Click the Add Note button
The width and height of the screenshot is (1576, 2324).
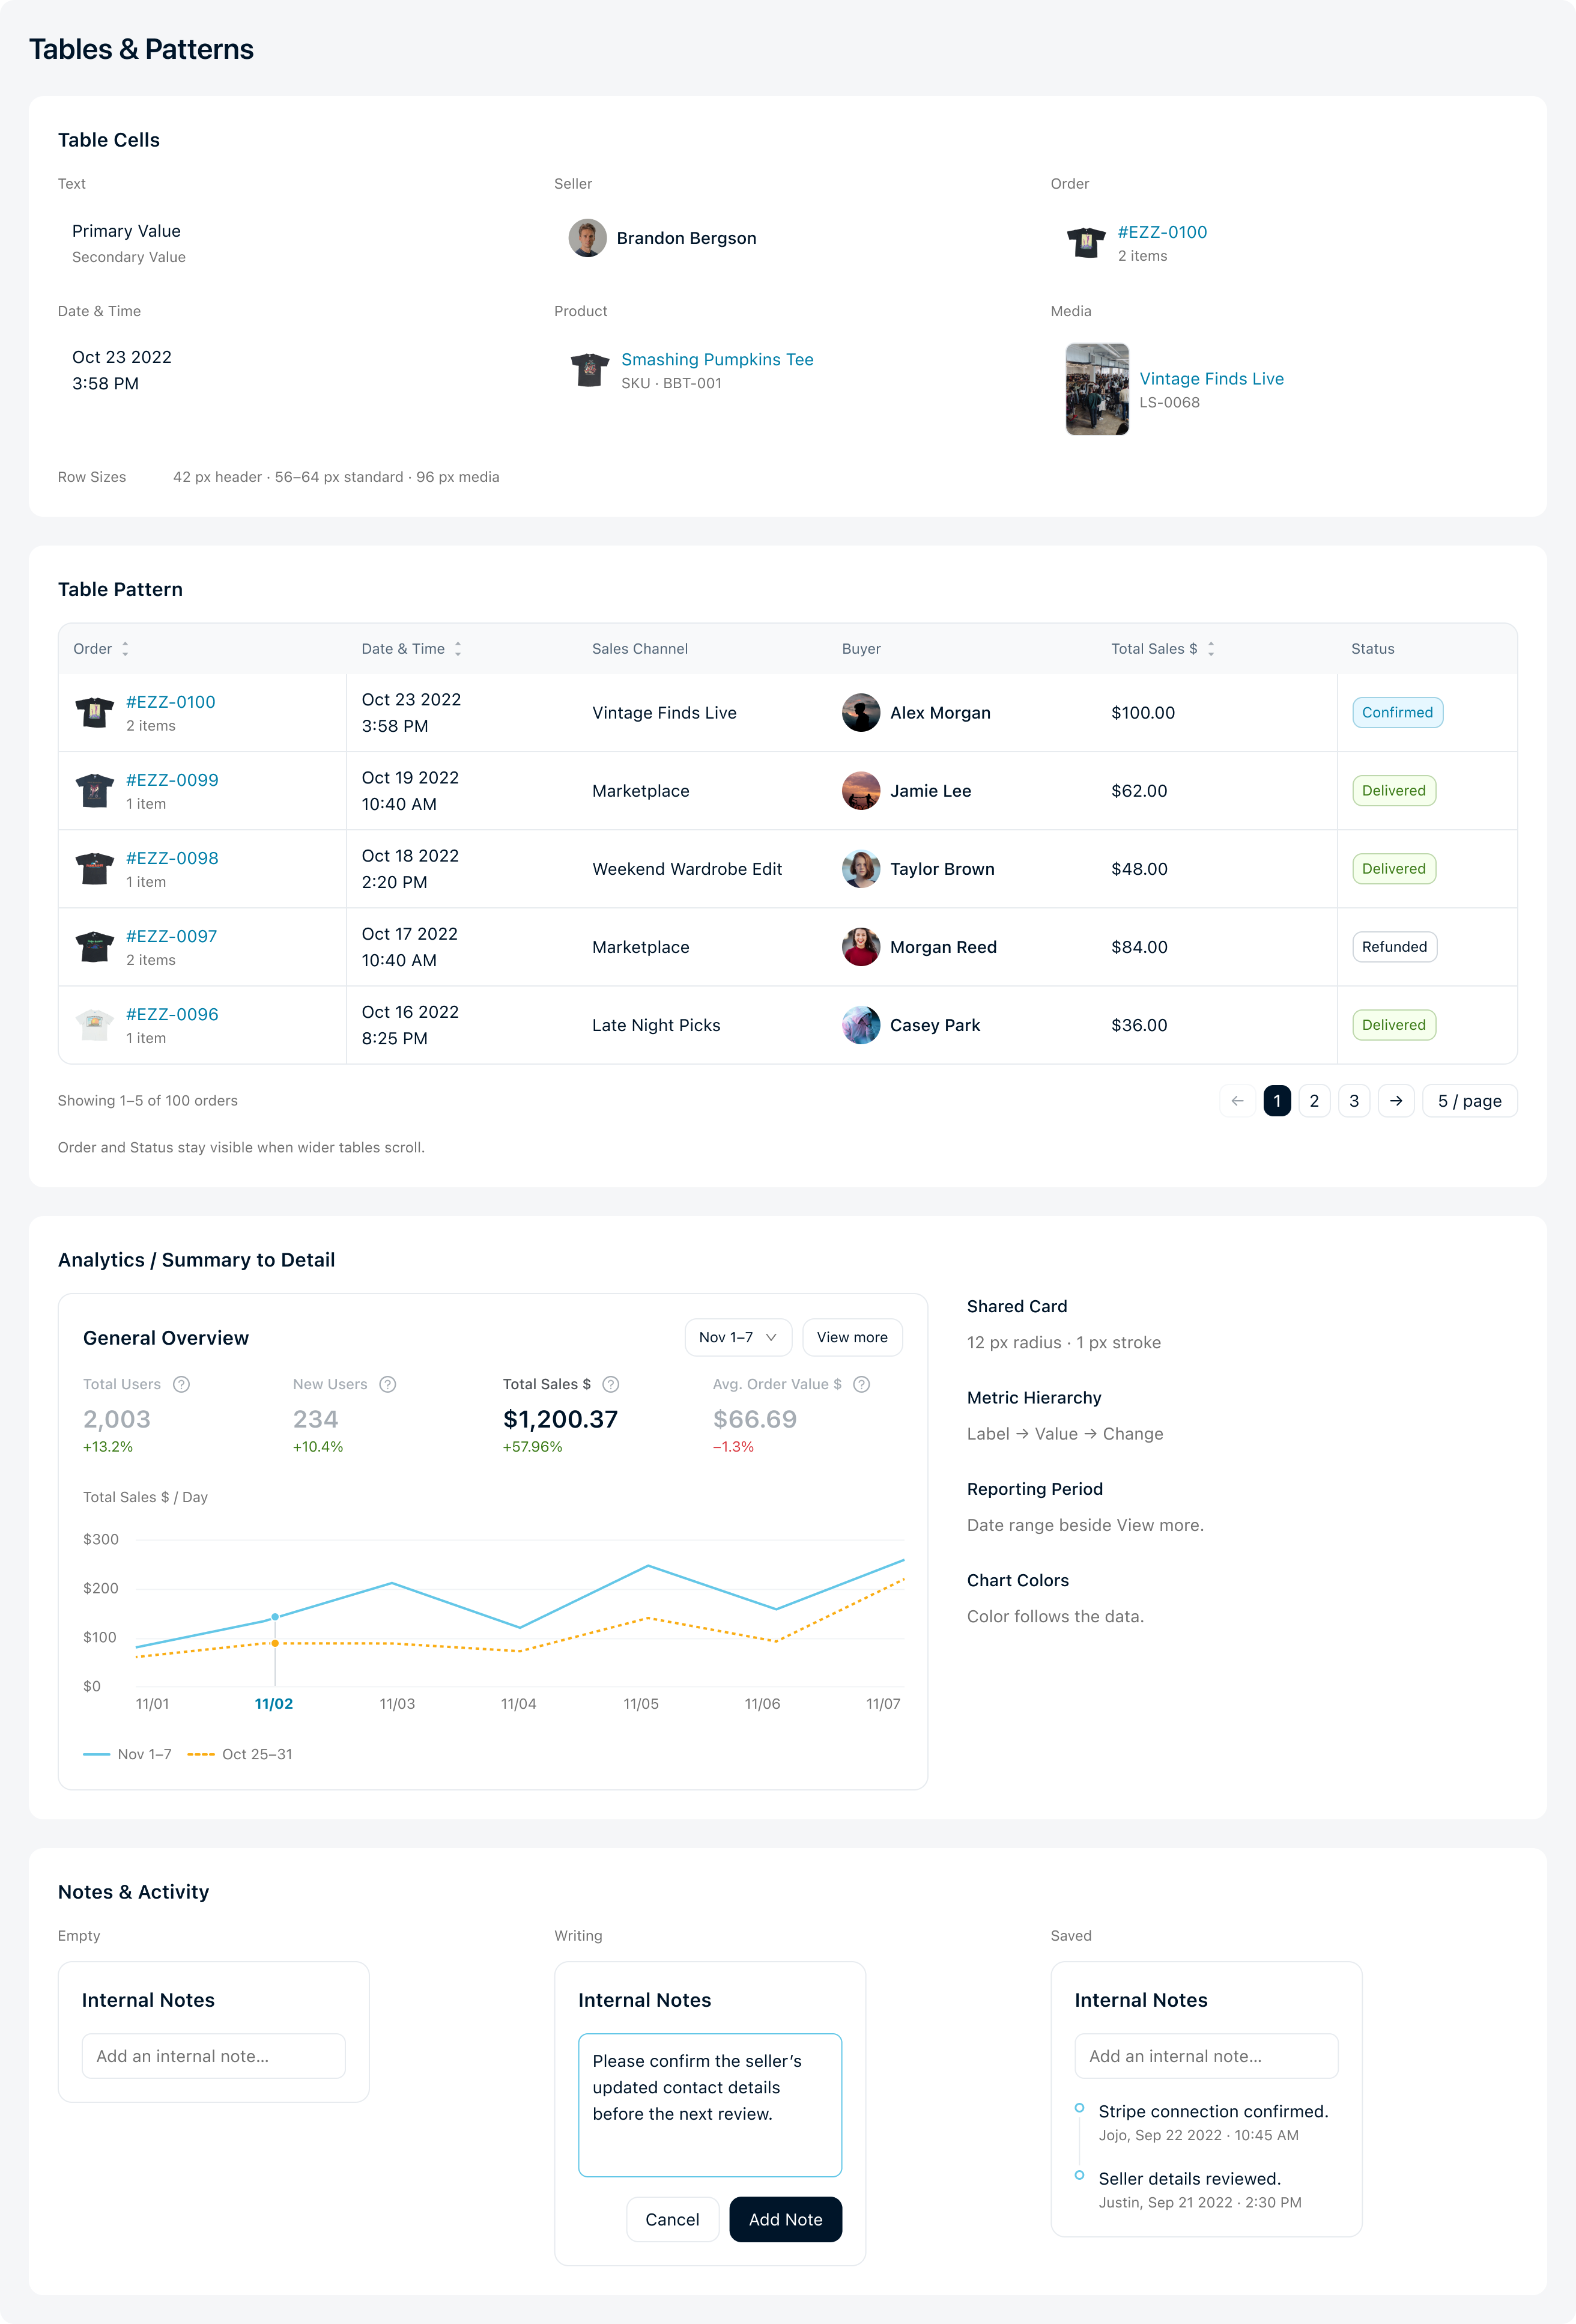(786, 2219)
